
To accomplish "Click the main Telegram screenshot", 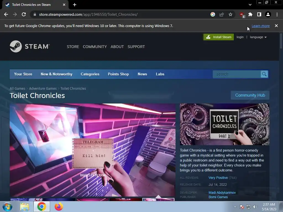I will 93,150.
